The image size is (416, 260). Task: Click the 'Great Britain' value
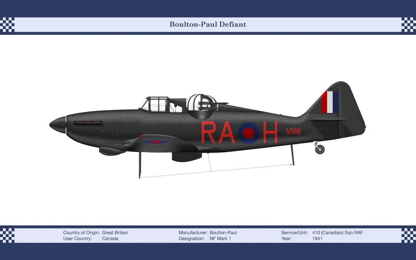(x=115, y=233)
